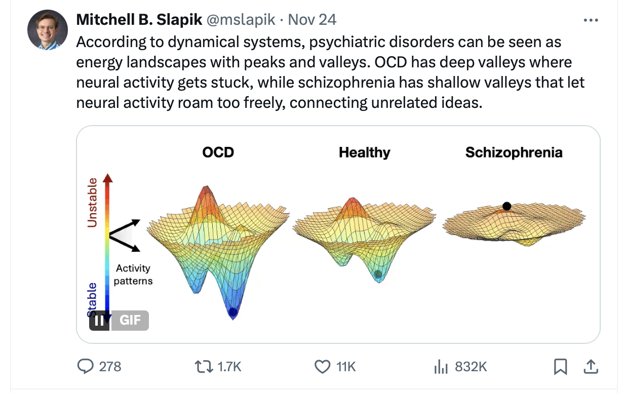Like the tweet with the heart icon

(x=323, y=366)
